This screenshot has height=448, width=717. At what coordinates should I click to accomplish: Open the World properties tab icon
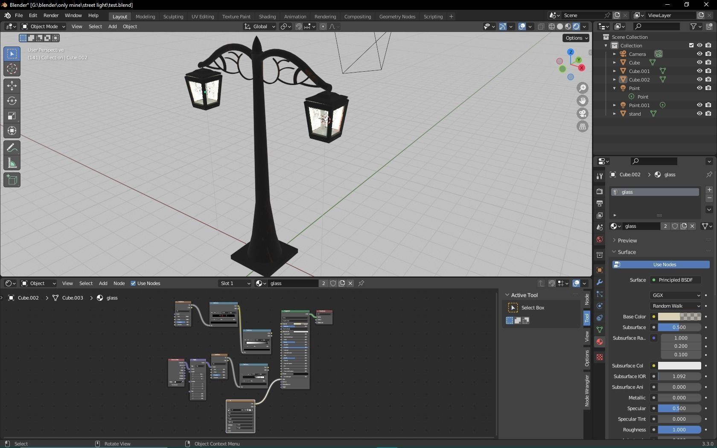click(600, 239)
